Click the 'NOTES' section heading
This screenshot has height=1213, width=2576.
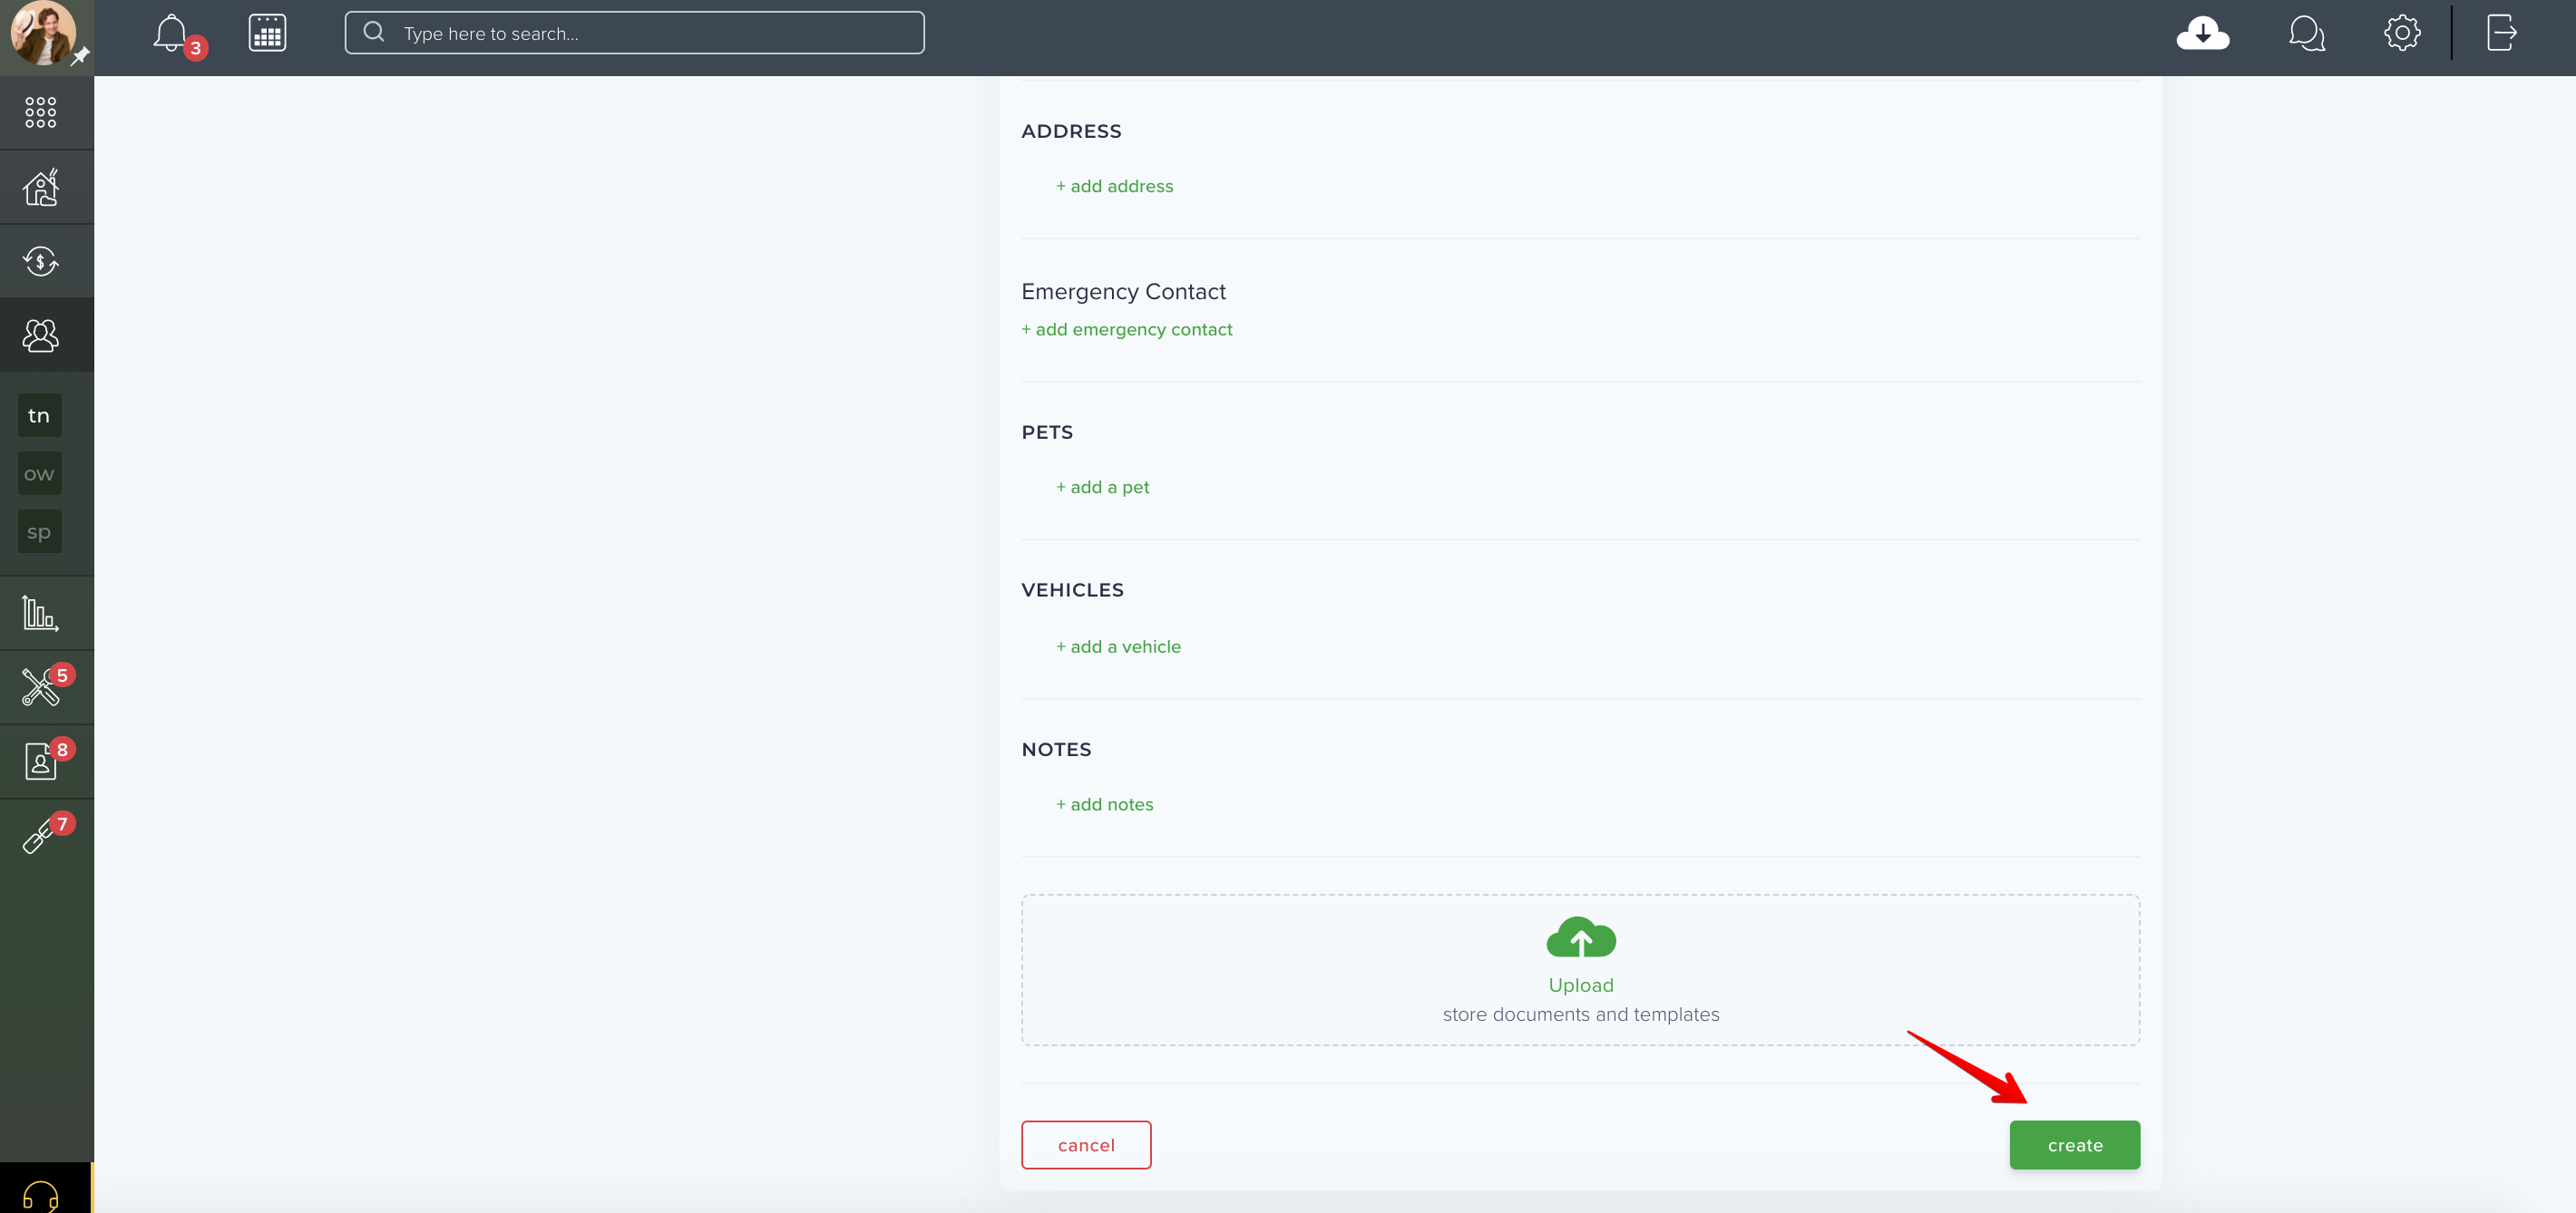click(1056, 750)
